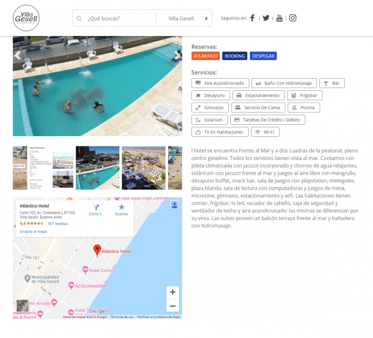Click the DESPEGAR reservation button
This screenshot has height=338, width=373.
[263, 56]
